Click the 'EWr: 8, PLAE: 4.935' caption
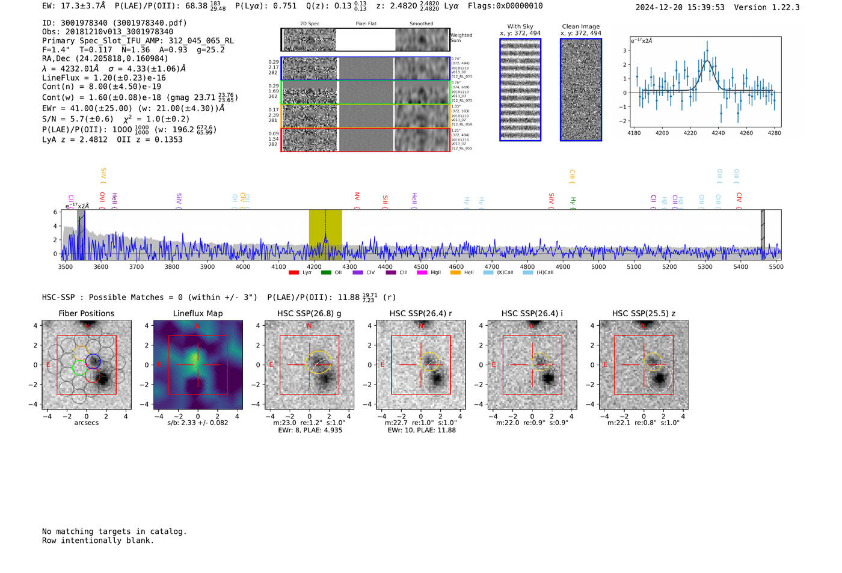This screenshot has height=573, width=842. point(310,431)
